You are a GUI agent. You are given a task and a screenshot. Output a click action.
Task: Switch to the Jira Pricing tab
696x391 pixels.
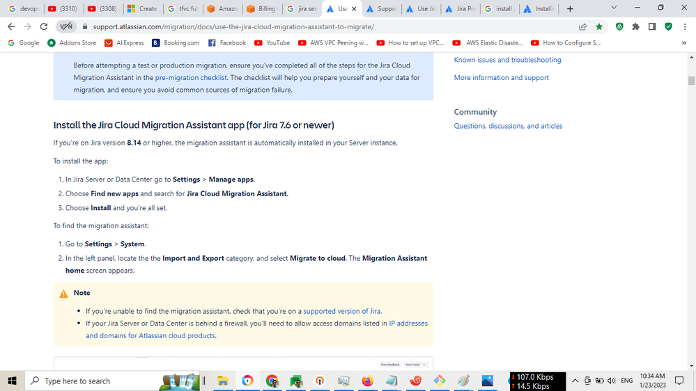[461, 8]
